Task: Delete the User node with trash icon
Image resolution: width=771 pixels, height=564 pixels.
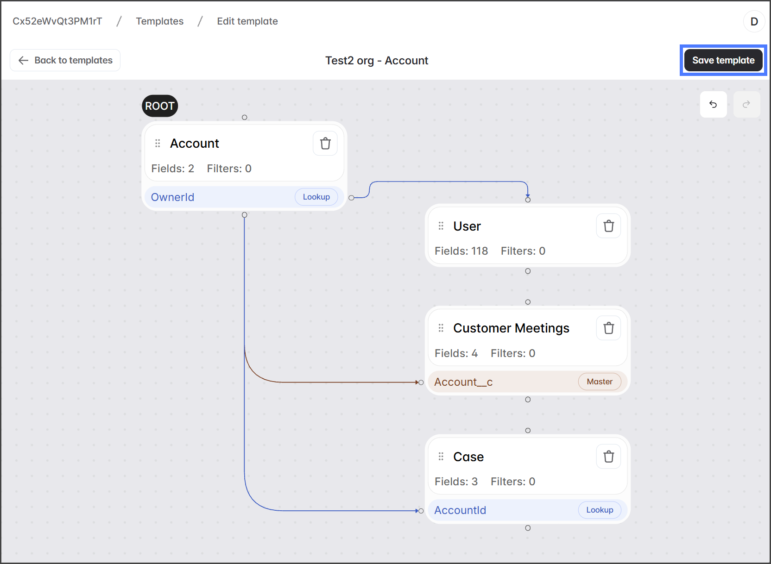Action: coord(608,226)
